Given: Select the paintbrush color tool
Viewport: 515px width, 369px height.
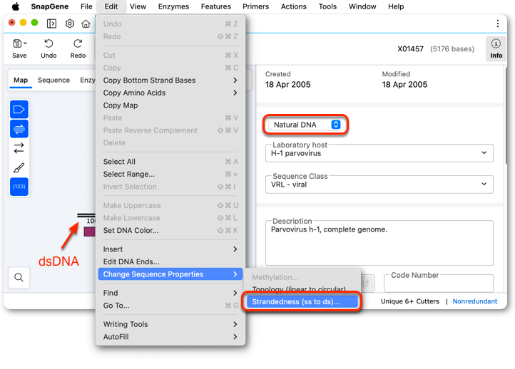Looking at the screenshot, I should click(x=19, y=167).
